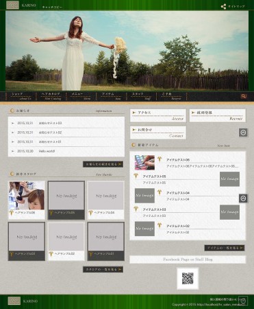Click the Copyright 2015 footer text
Image resolution: width=254 pixels, height=309 pixels.
tap(208, 304)
